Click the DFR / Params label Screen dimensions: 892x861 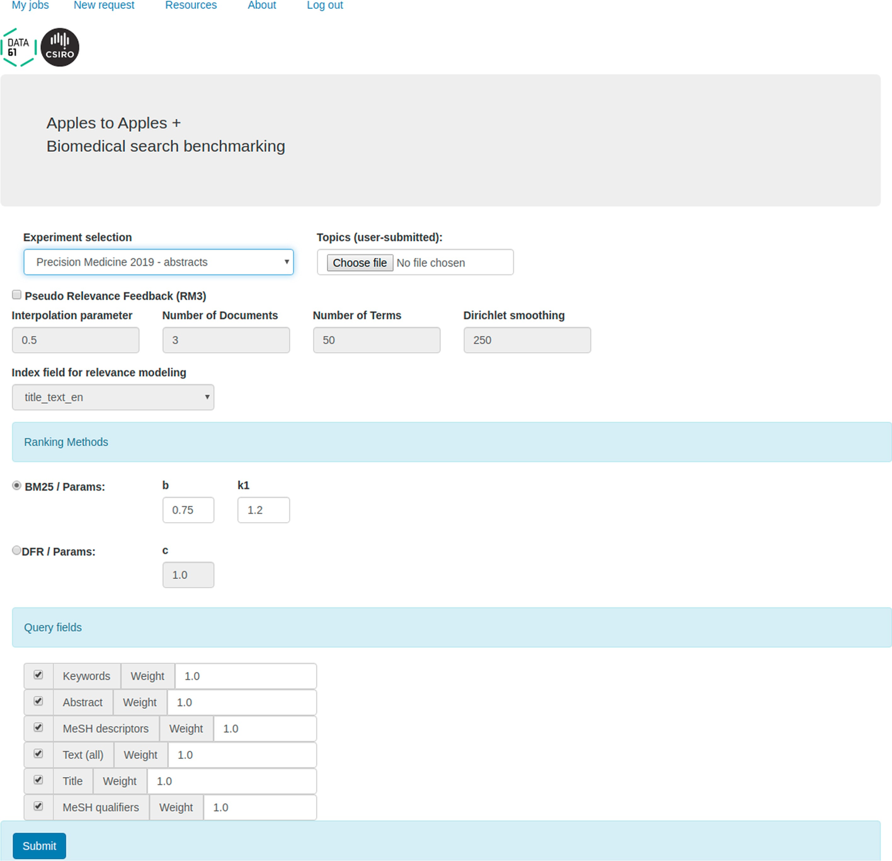pos(59,552)
